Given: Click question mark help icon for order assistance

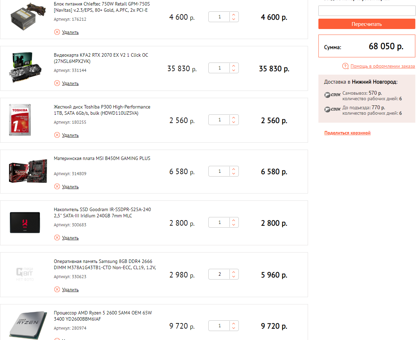Looking at the screenshot, I should 345,66.
